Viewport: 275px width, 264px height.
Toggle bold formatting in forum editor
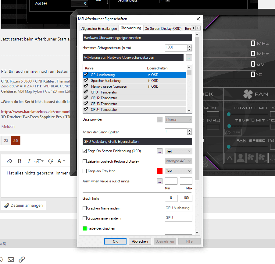pos(20,161)
